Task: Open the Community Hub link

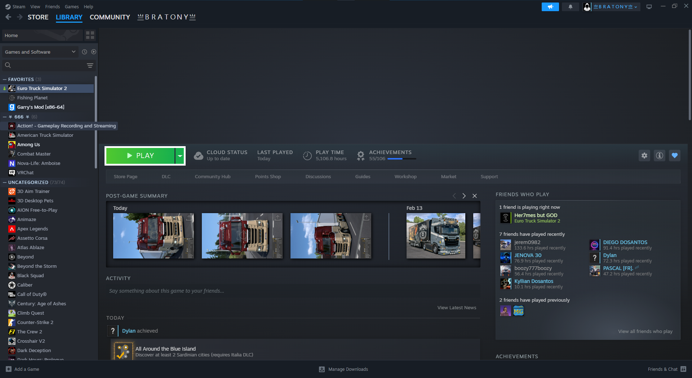Action: tap(213, 176)
